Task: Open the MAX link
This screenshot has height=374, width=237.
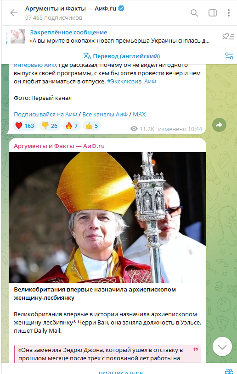Action: tap(139, 114)
